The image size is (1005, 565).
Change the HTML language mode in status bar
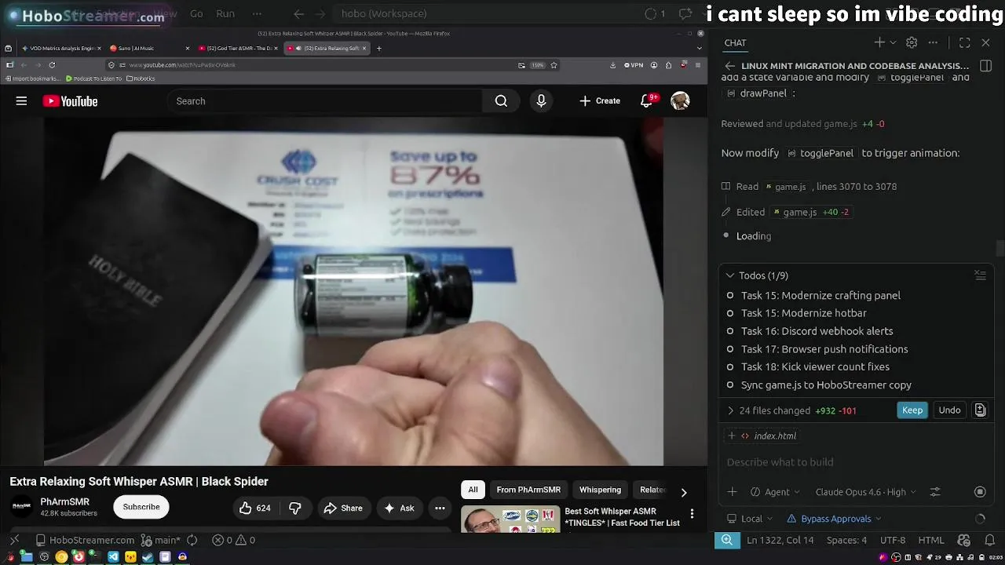click(931, 540)
